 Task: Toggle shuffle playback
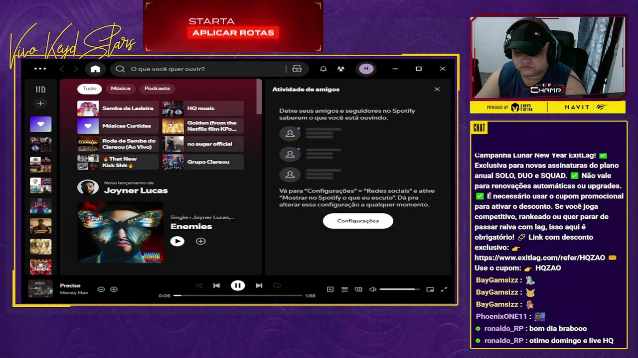coord(199,285)
